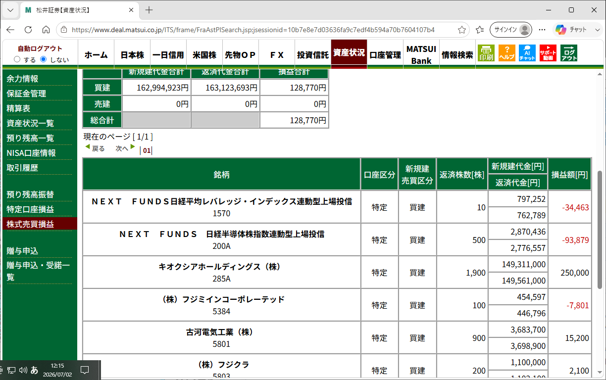Viewport: 606px width, 380px height.
Task: Open 資産状況一覧 sidebar link
Action: point(30,123)
